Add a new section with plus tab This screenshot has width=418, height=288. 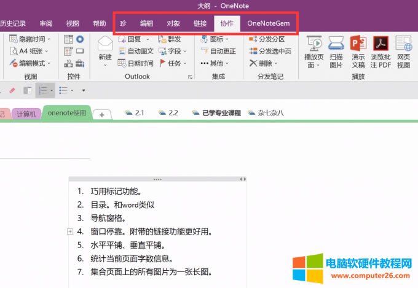tap(102, 114)
